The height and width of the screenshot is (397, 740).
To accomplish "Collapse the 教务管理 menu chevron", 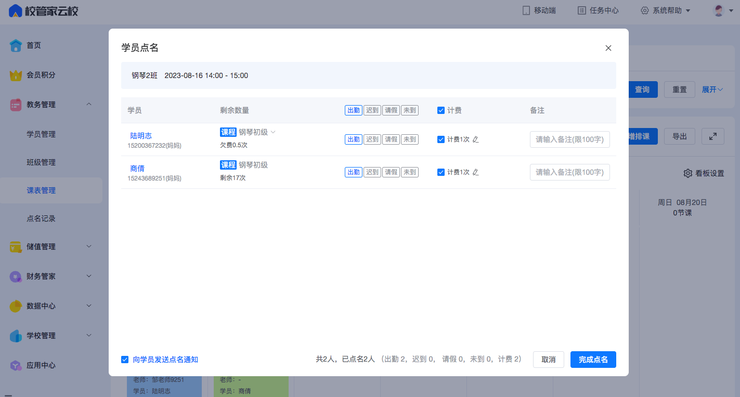I will (89, 105).
